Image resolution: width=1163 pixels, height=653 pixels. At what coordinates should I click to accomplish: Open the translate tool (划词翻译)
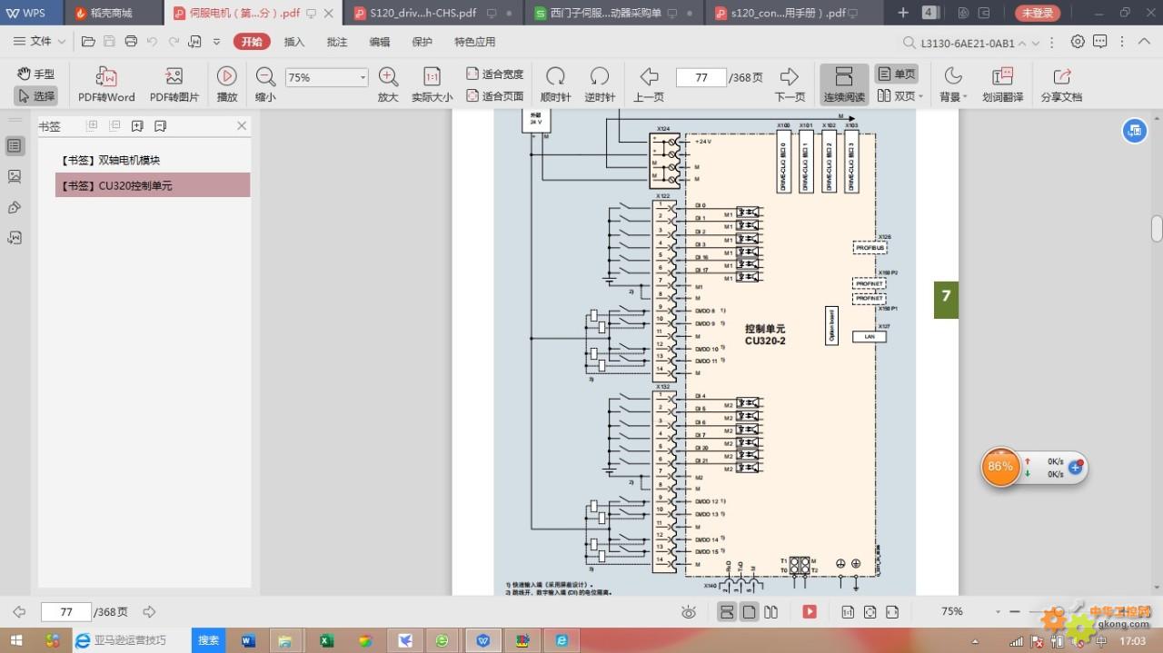click(x=1002, y=84)
